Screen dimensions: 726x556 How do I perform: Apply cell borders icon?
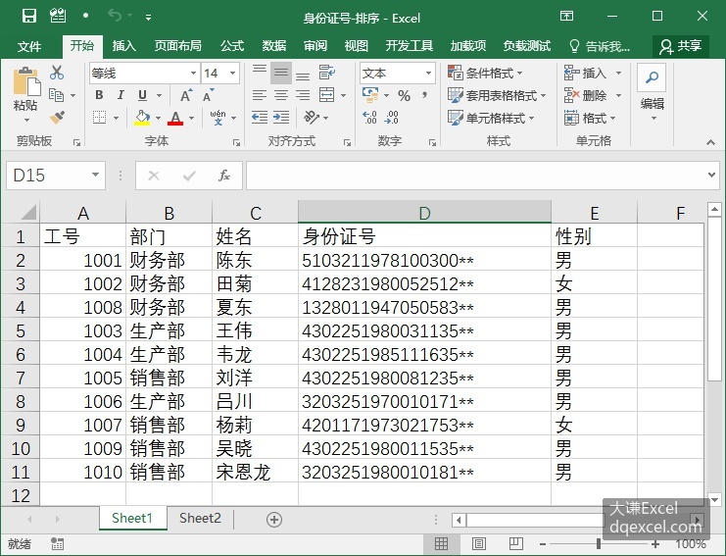100,118
